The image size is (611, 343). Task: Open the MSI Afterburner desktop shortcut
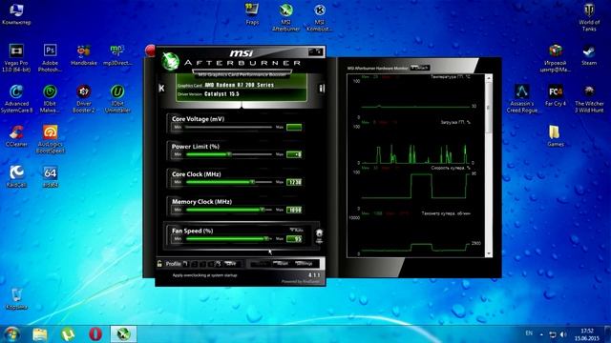tap(285, 17)
